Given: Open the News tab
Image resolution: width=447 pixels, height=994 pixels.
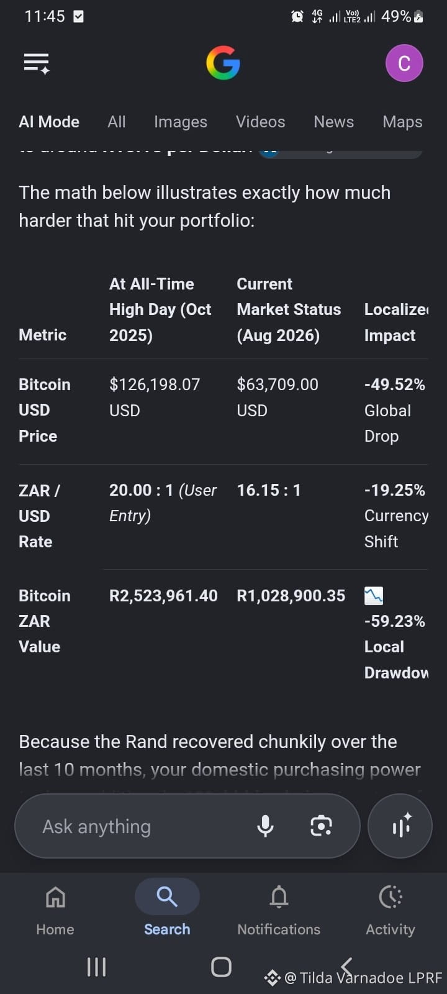Looking at the screenshot, I should (x=334, y=122).
